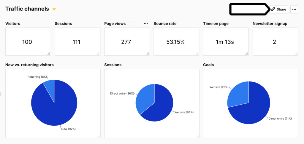Click the drag handle dots beside Page views
Screen dimensions: 304x144
[133, 23]
